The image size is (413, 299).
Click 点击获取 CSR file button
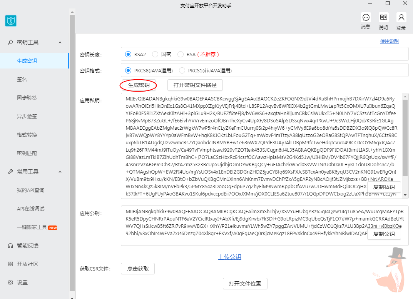(x=138, y=269)
